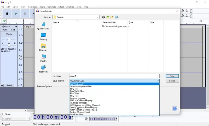This screenshot has width=209, height=126.
Task: Open the large time display format dropdown
Action: [72, 117]
